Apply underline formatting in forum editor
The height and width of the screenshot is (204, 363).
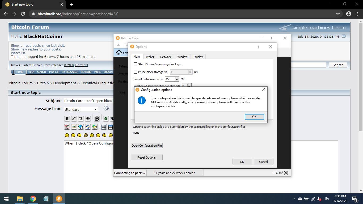81,119
